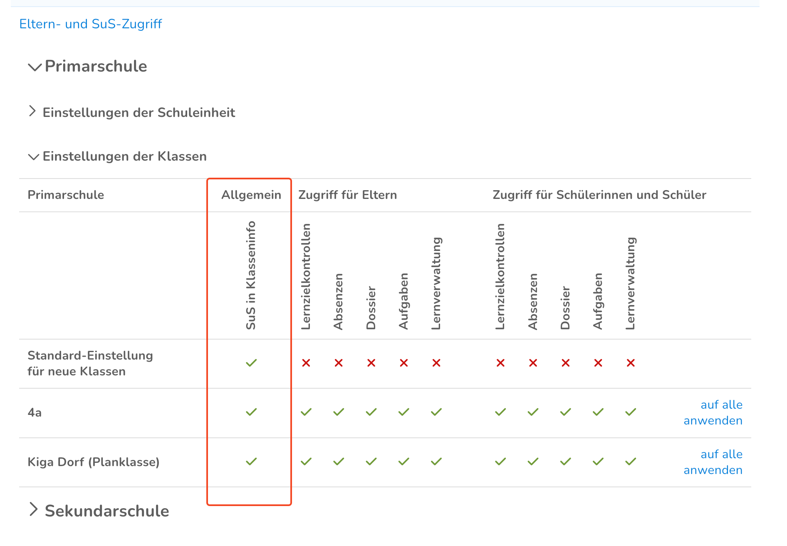
Task: Toggle Schüler Aufgaben for Standard-Einstellung
Action: [598, 363]
